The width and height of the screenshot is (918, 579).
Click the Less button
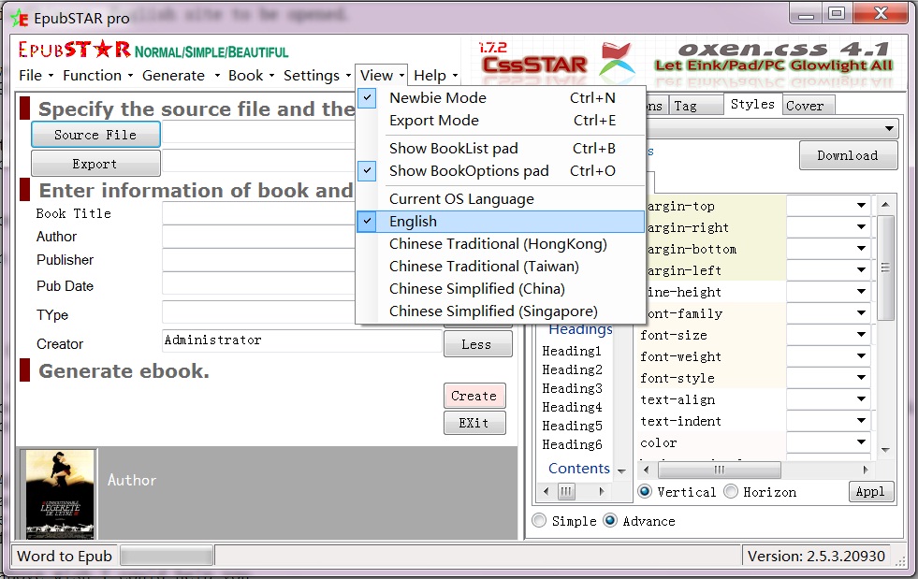click(x=478, y=344)
